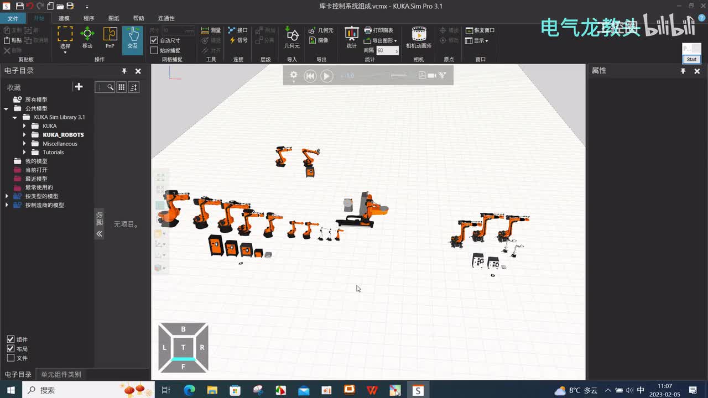Click the Start button at top right

pos(691,59)
